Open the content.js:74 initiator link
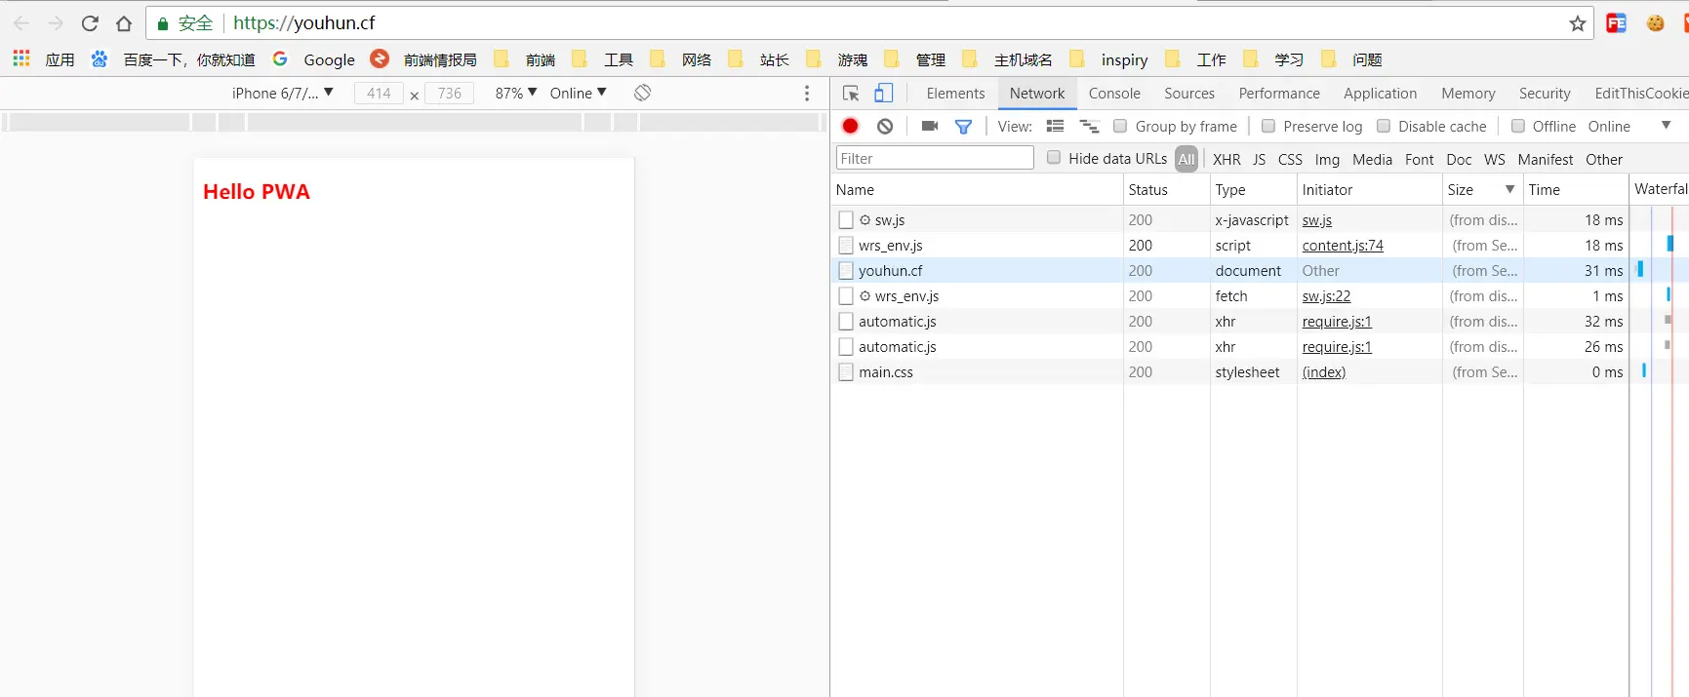The height and width of the screenshot is (697, 1689). pyautogui.click(x=1343, y=246)
